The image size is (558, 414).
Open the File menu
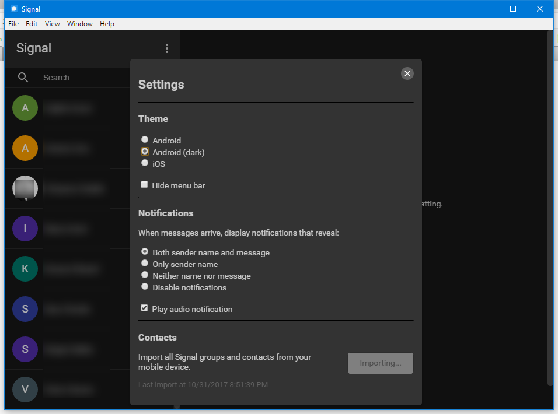coord(13,24)
